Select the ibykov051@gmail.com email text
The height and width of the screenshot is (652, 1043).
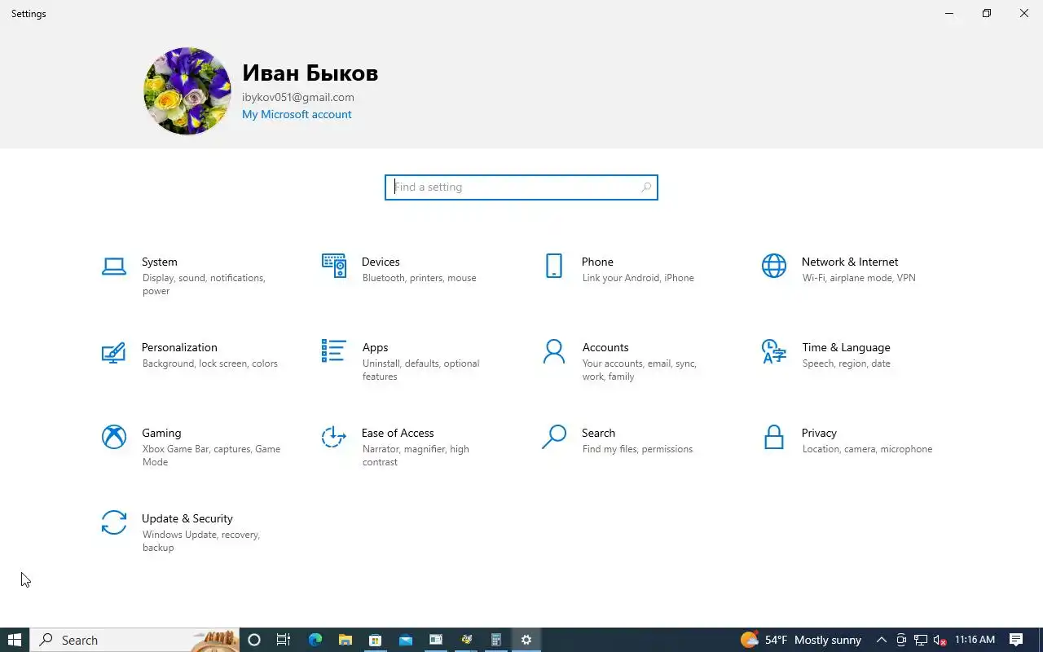tap(298, 97)
